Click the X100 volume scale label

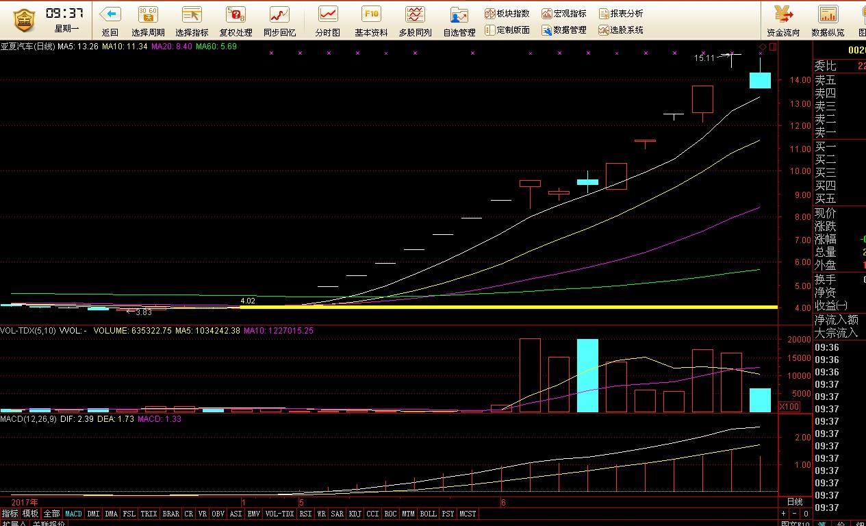[789, 407]
